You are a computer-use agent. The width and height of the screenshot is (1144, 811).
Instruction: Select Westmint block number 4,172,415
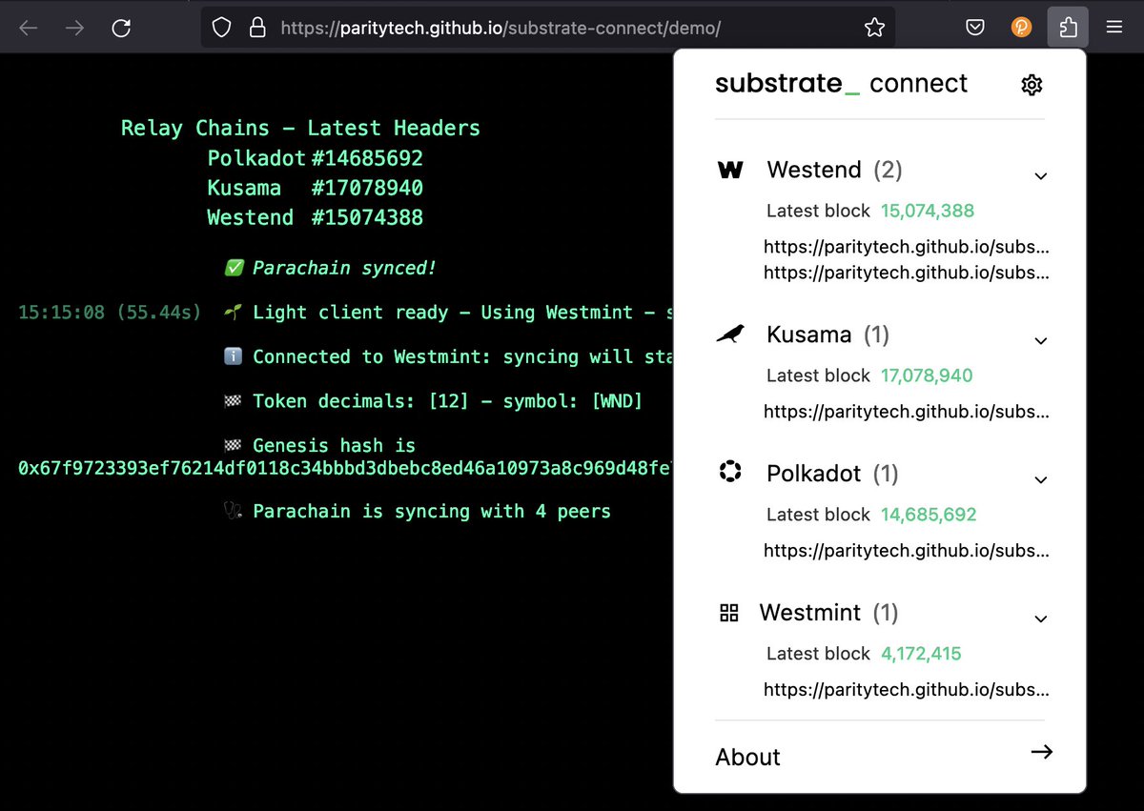pos(921,654)
